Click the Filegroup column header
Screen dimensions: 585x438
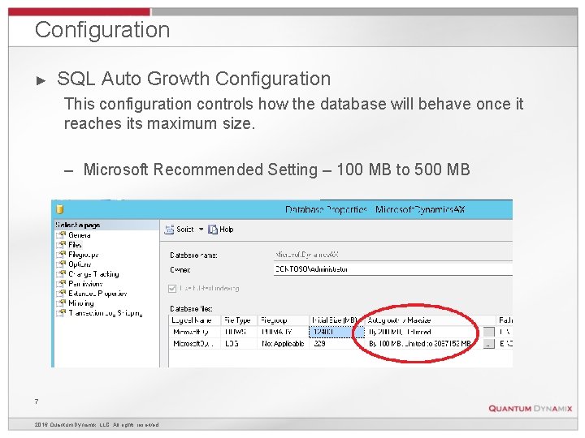click(x=284, y=320)
